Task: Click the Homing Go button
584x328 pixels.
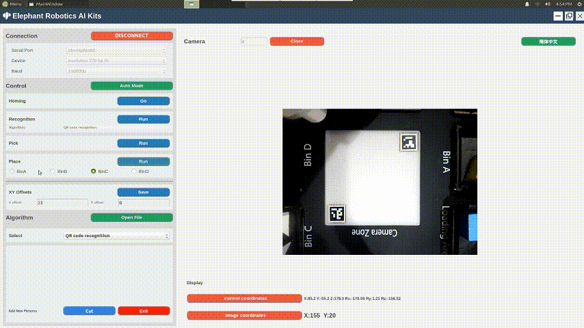Action: [144, 101]
